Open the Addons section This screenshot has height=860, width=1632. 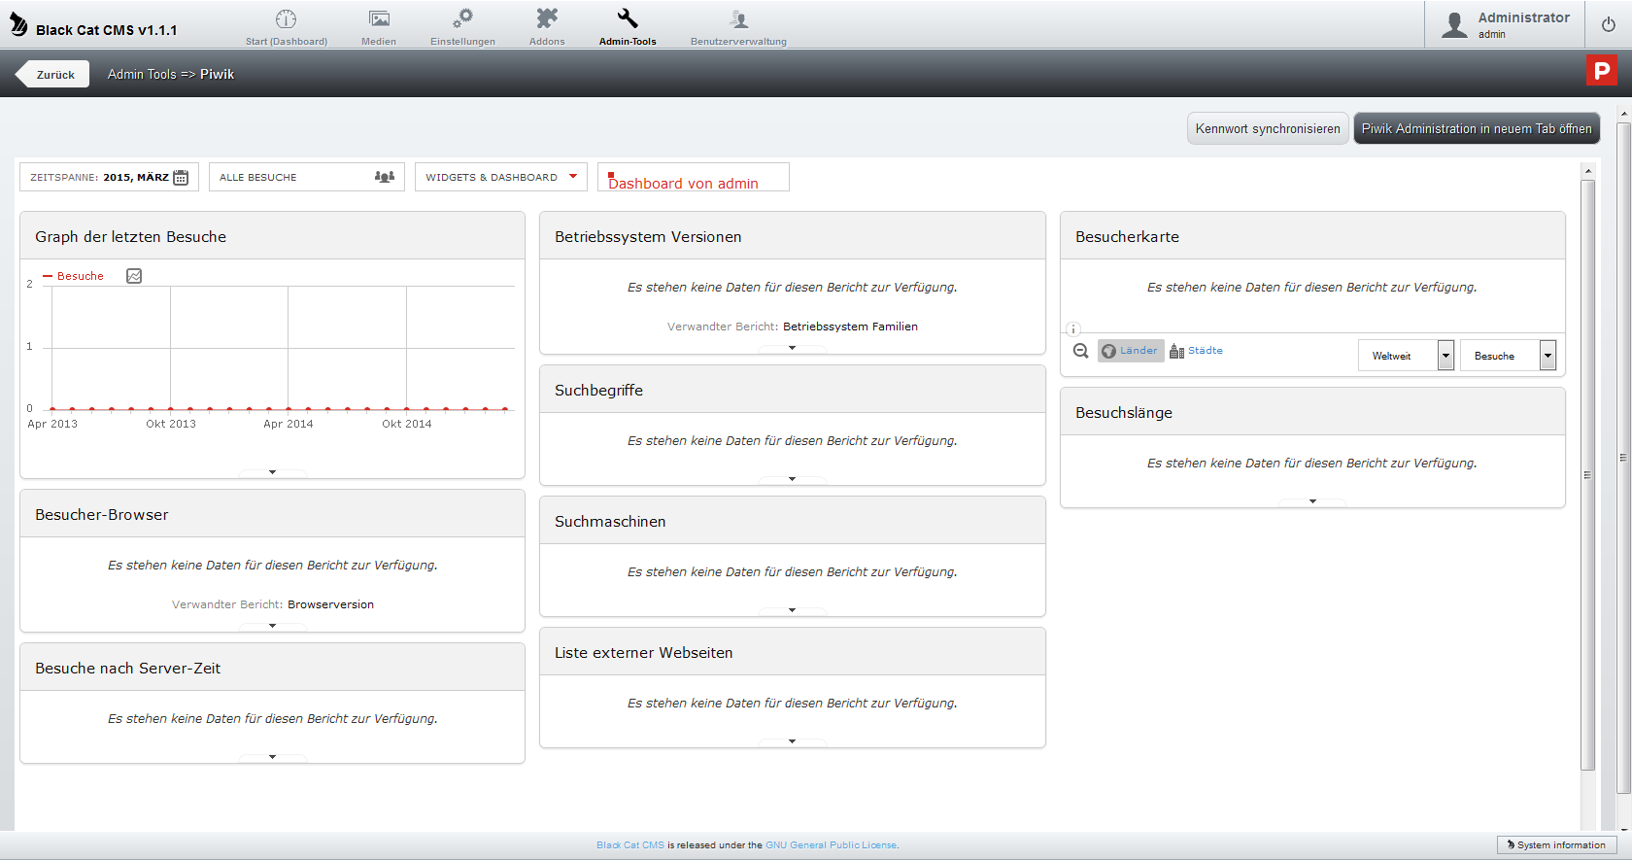click(547, 27)
